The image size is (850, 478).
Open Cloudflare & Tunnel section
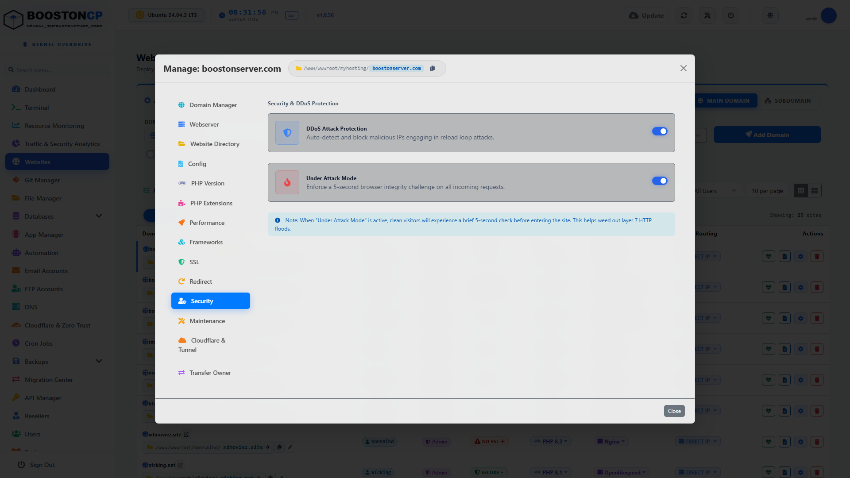(x=211, y=345)
